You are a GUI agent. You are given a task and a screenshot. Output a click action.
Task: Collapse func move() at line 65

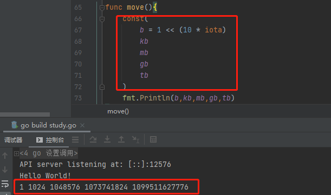click(102, 8)
